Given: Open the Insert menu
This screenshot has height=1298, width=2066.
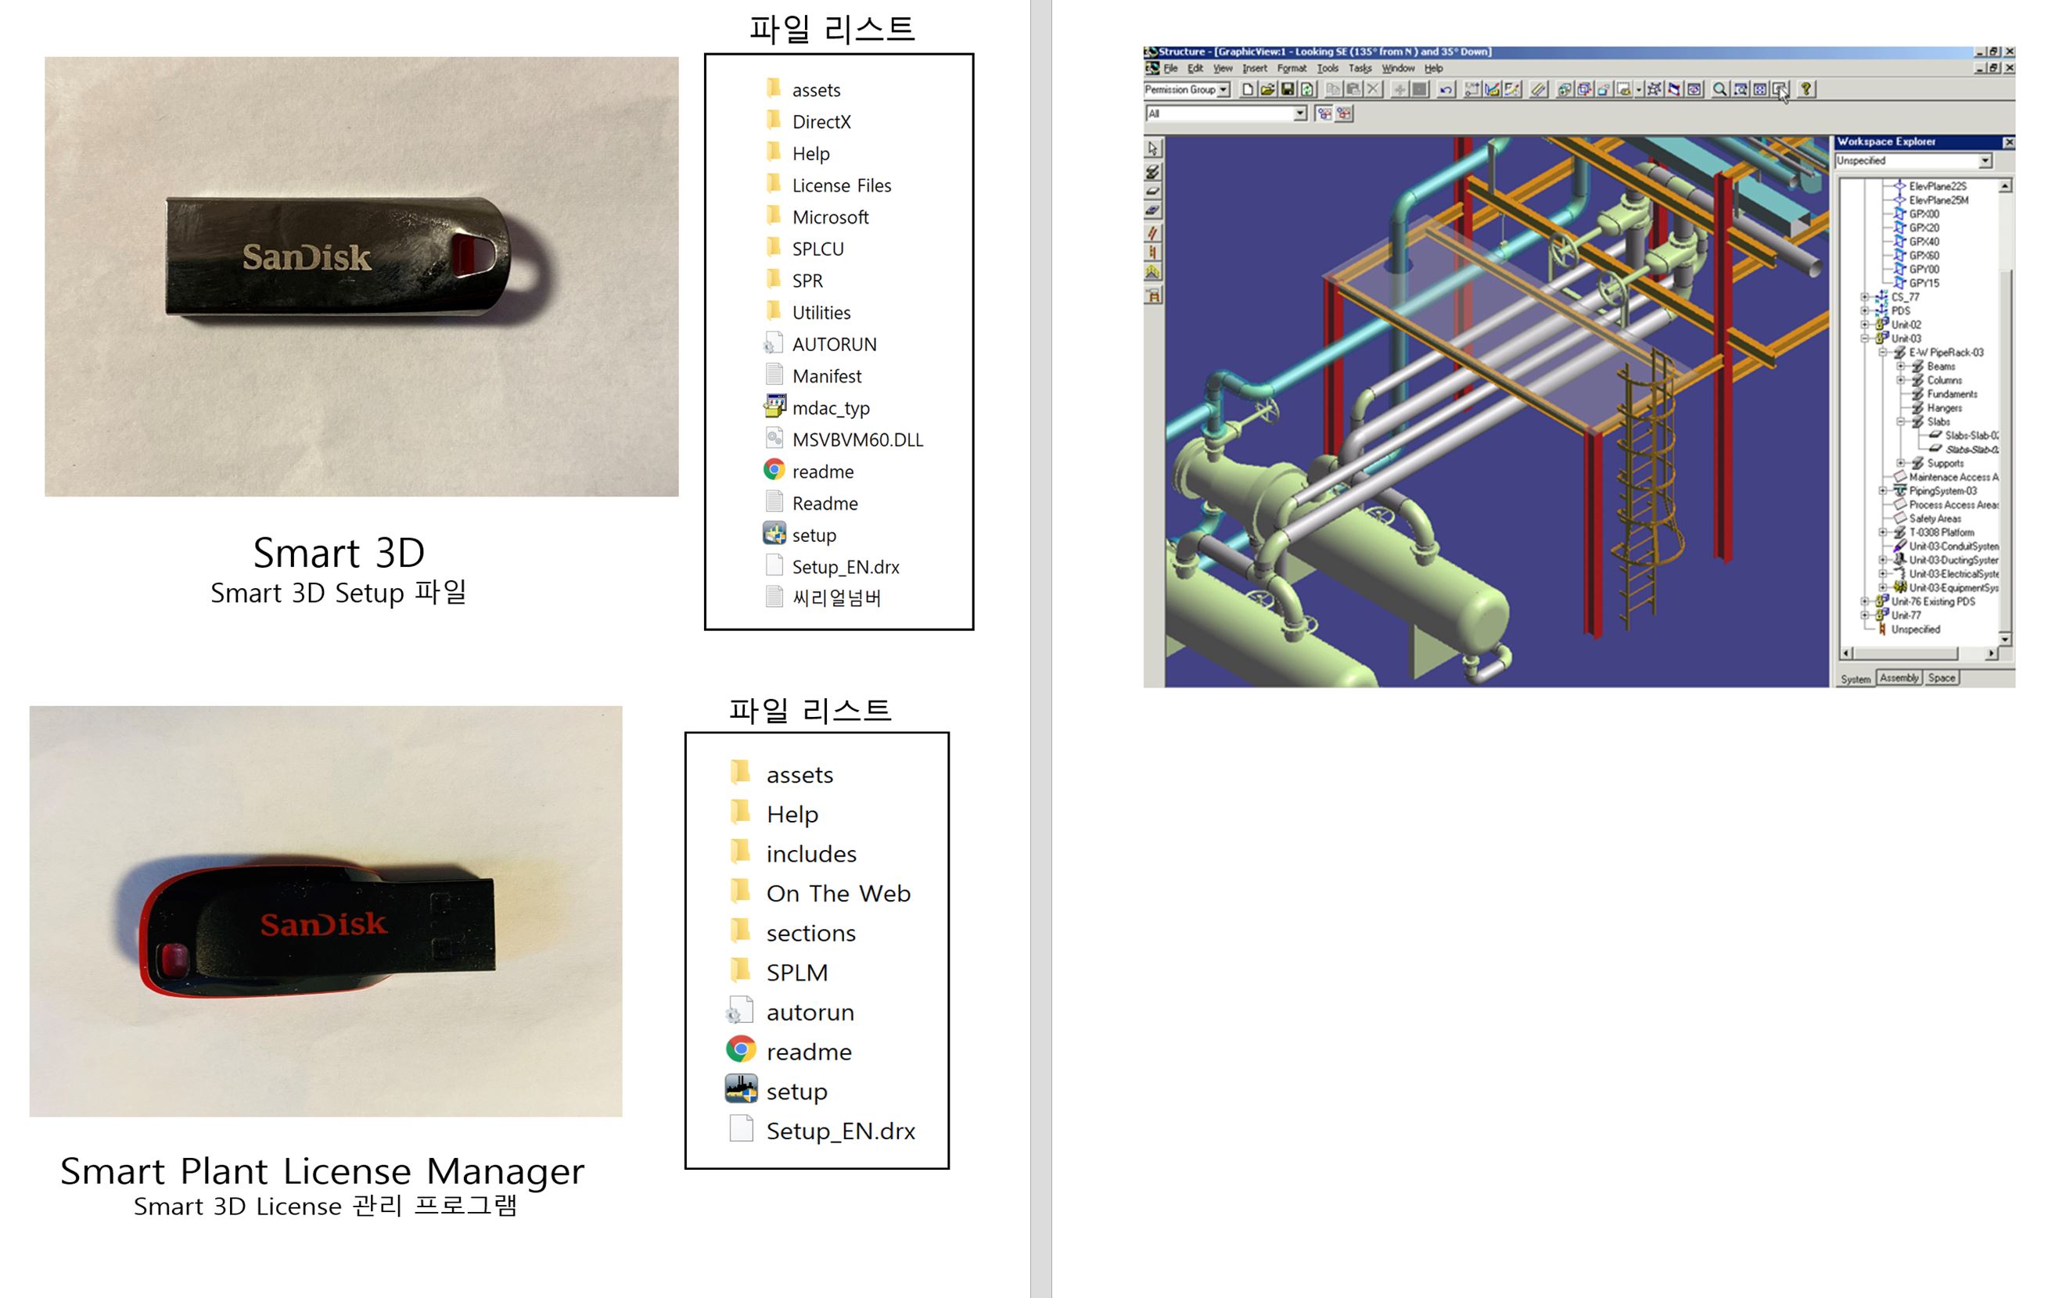Looking at the screenshot, I should tap(1254, 69).
